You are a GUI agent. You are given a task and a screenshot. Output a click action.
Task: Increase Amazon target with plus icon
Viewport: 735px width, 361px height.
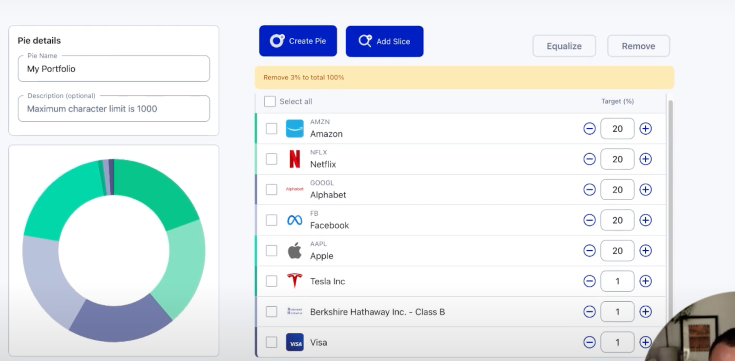(645, 129)
